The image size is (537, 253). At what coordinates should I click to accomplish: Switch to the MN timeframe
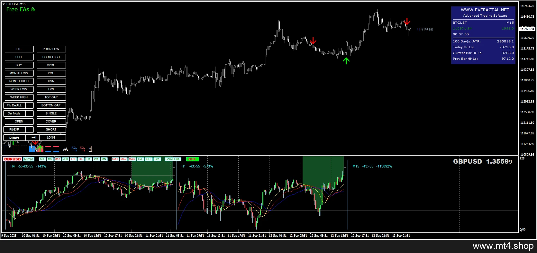(x=104, y=159)
